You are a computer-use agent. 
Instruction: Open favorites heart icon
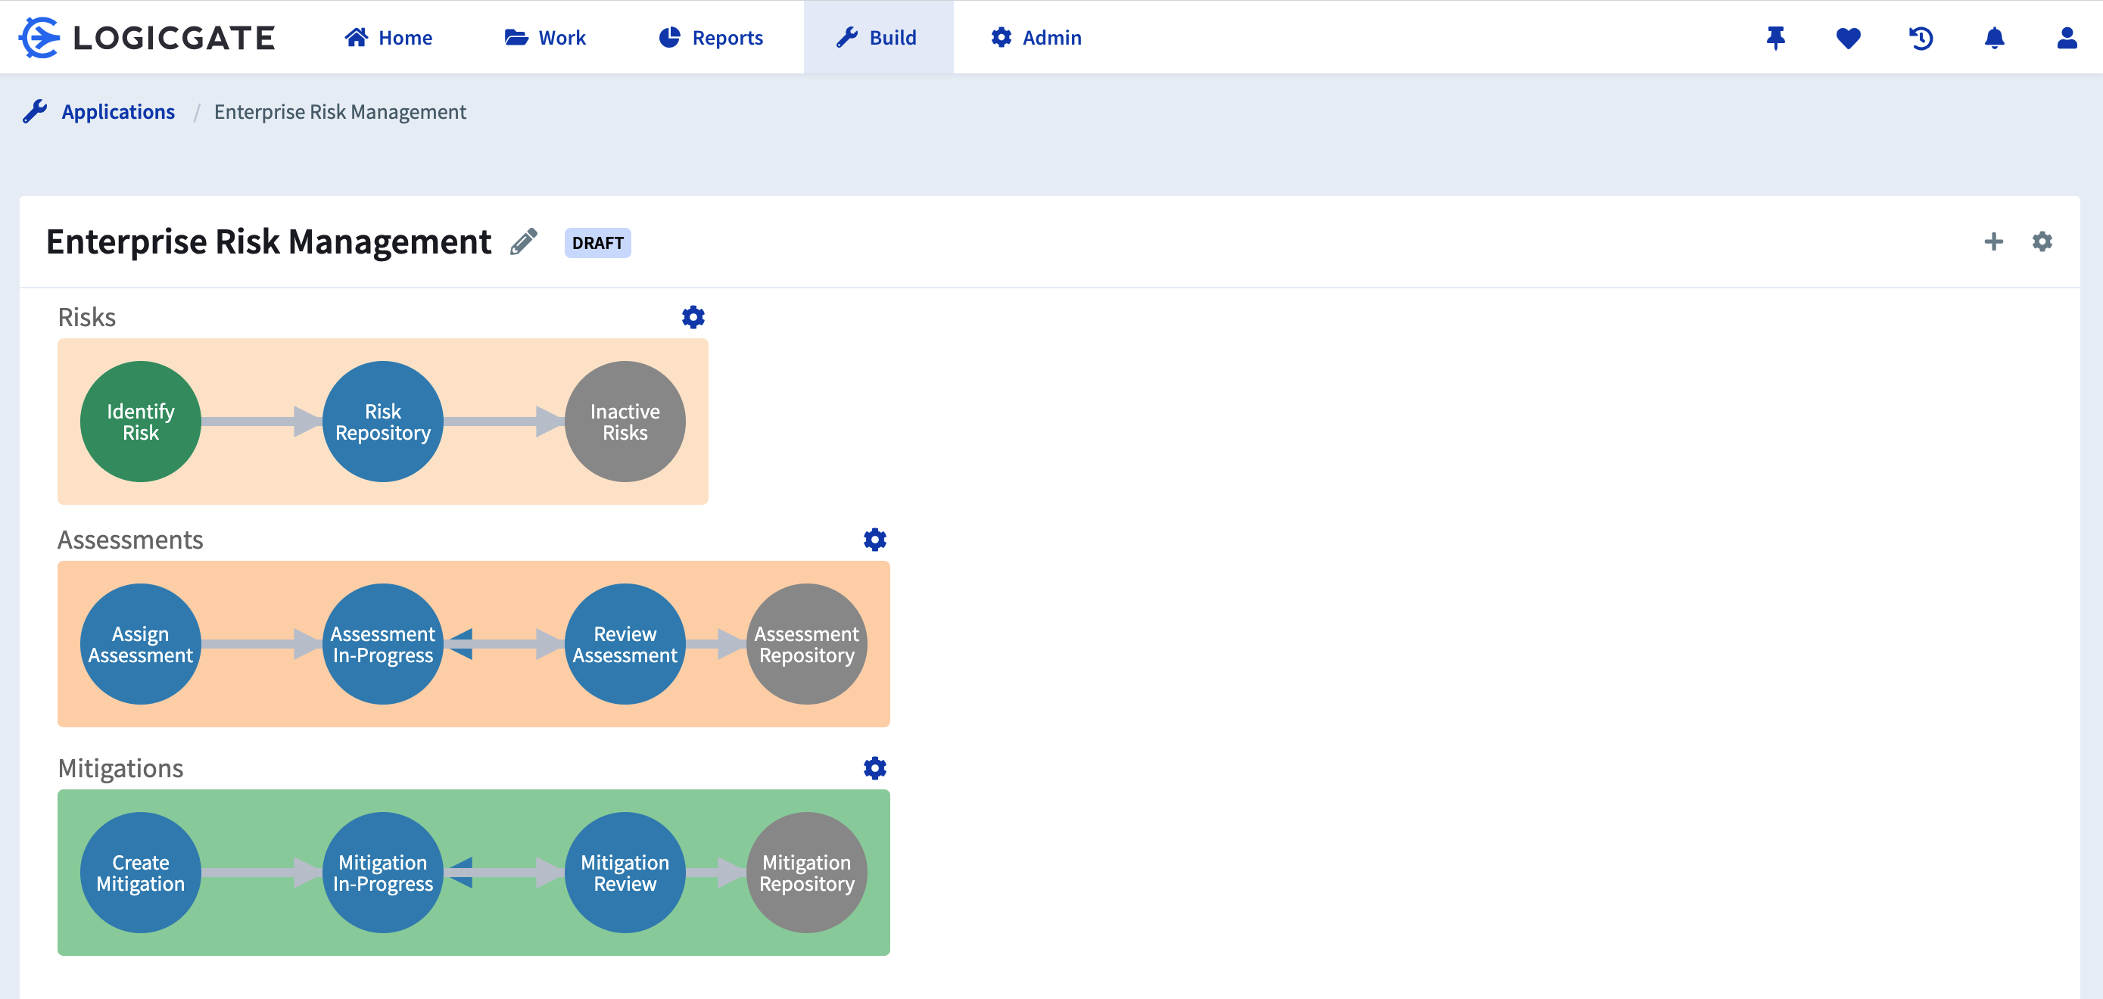click(x=1849, y=38)
